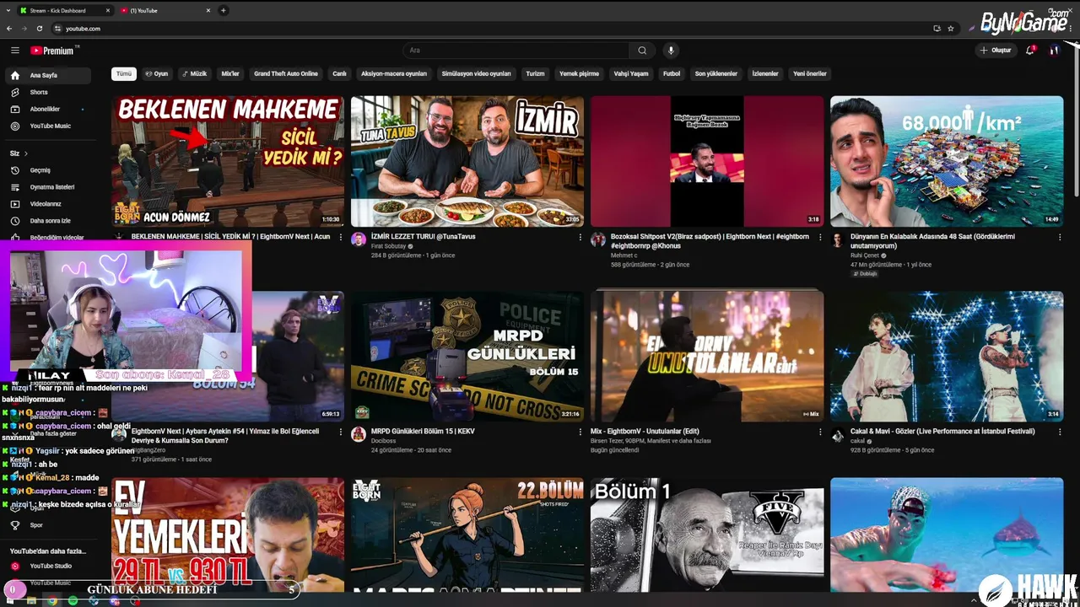Open YouTube Music in sidebar
This screenshot has height=607, width=1080.
pyautogui.click(x=48, y=126)
